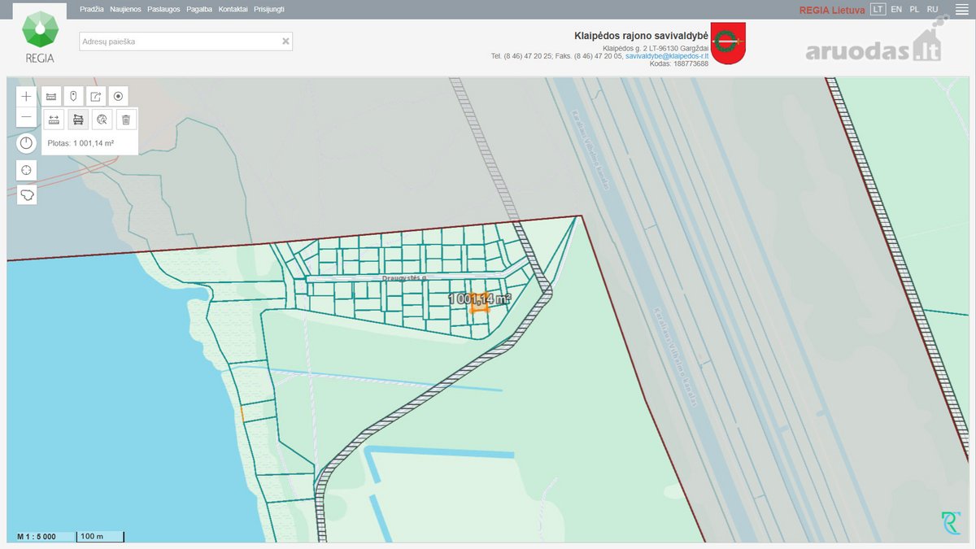
Task: Delete measurements with trash icon
Action: (126, 120)
